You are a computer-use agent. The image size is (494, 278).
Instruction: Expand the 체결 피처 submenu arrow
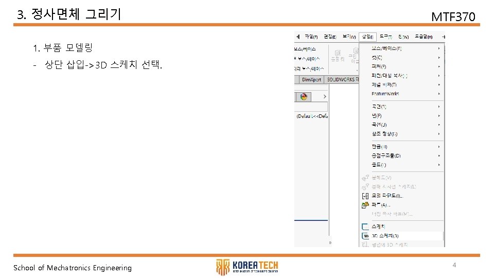tap(439, 85)
